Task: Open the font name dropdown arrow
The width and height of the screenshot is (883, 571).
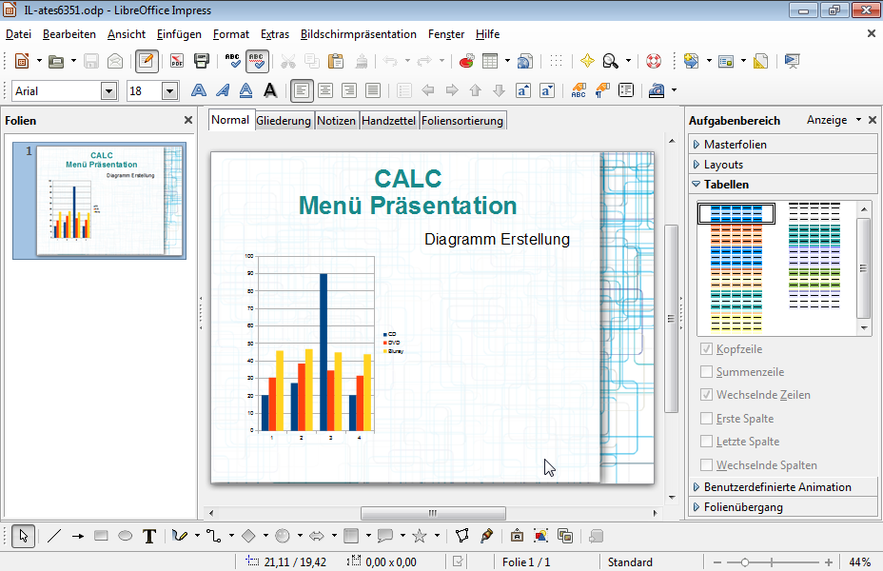Action: 109,91
